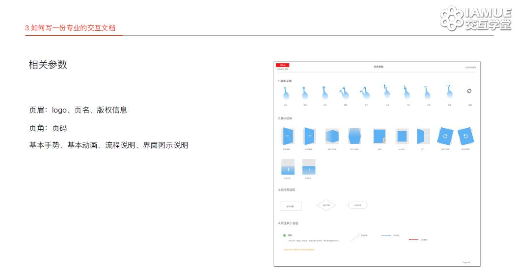Click the swipe-right gesture hand icon
Viewport: 518px width, 276px height.
[449, 92]
